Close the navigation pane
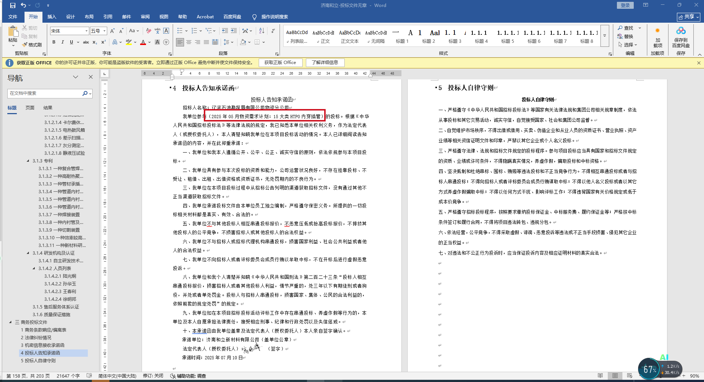The height and width of the screenshot is (382, 704). coord(91,77)
